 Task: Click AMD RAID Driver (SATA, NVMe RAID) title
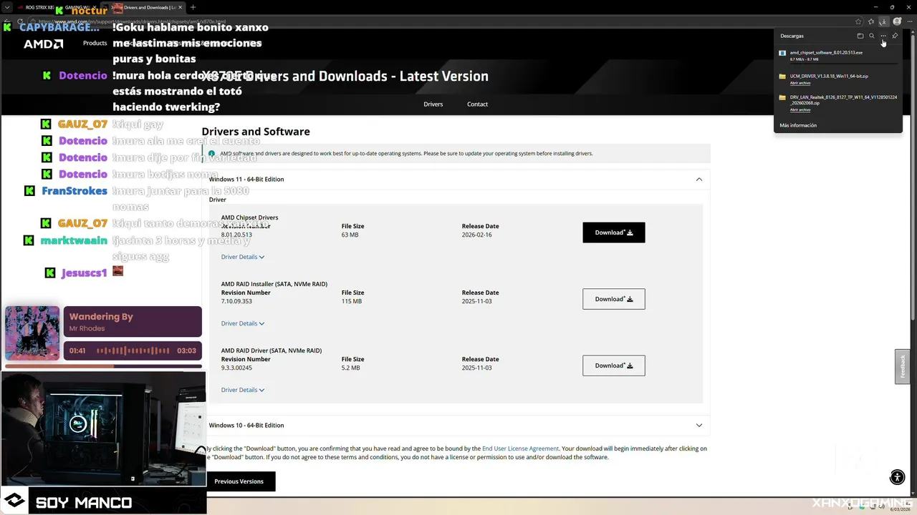pyautogui.click(x=272, y=350)
